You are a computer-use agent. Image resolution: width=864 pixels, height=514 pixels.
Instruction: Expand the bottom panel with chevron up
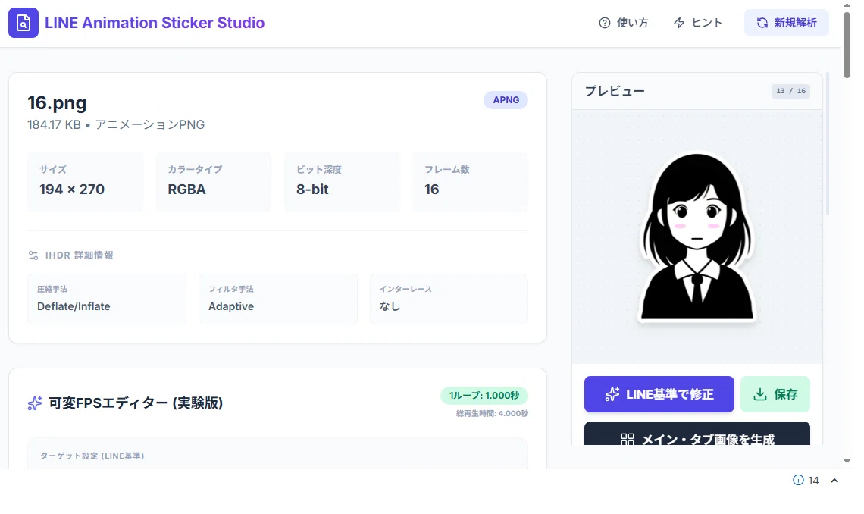pos(834,481)
